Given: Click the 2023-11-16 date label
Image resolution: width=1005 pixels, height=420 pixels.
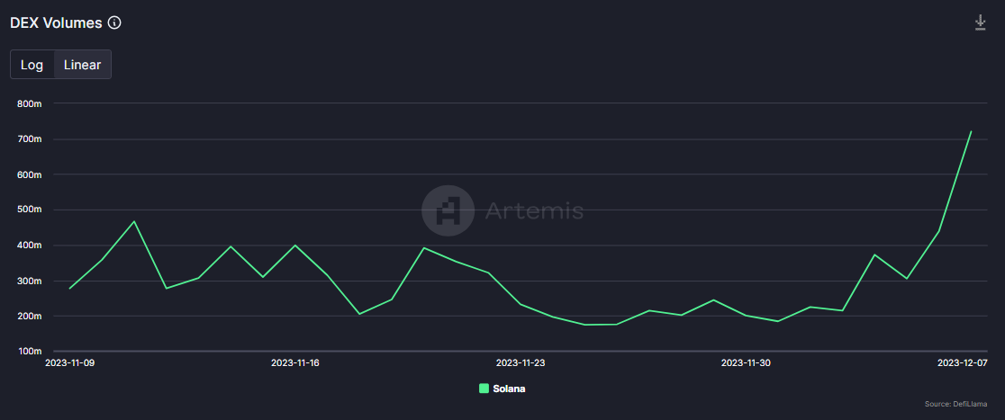Looking at the screenshot, I should [294, 363].
